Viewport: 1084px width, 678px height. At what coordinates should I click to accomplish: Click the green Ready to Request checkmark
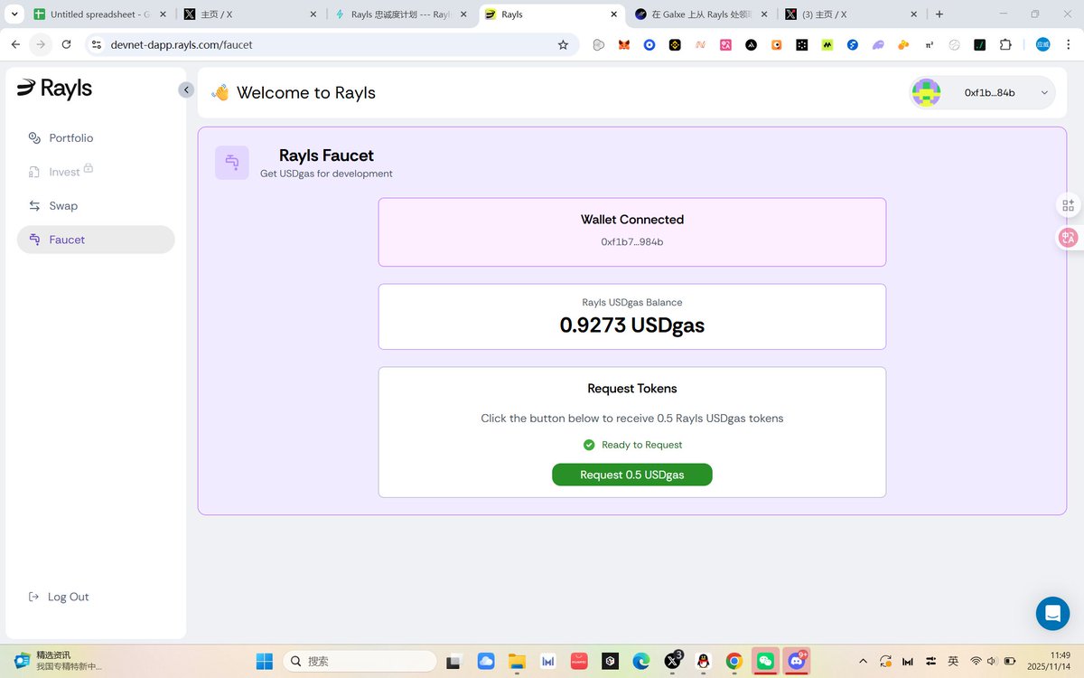pyautogui.click(x=589, y=445)
